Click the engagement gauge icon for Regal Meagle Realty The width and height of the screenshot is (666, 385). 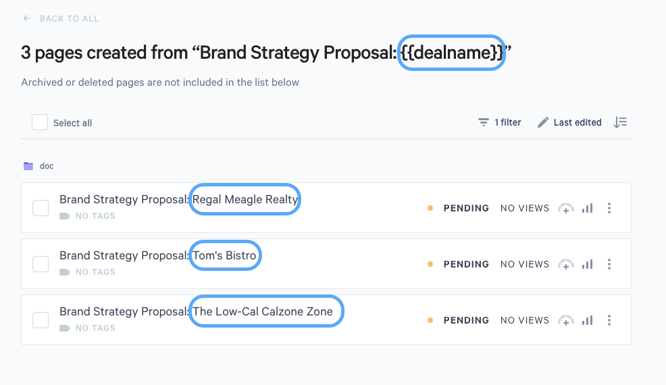[x=566, y=209]
